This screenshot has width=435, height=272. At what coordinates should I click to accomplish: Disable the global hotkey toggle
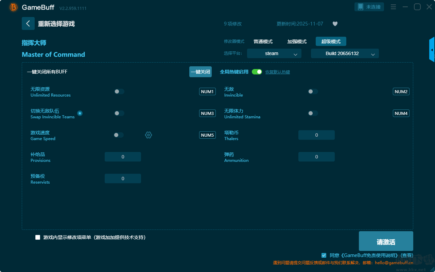pyautogui.click(x=257, y=72)
